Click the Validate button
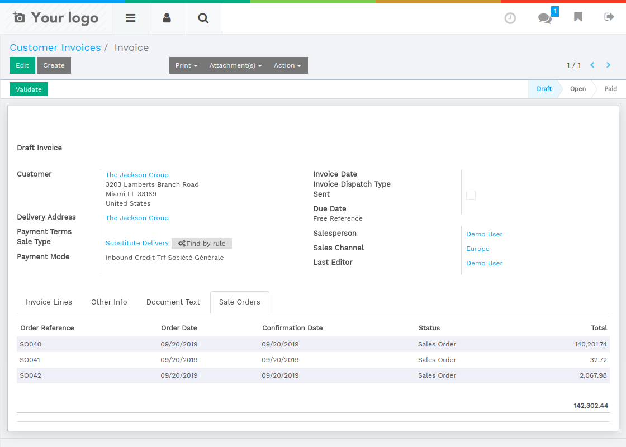The image size is (626, 447). coord(29,89)
